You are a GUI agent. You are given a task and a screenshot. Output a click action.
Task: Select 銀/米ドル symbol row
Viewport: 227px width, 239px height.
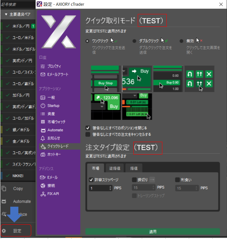click(18, 130)
